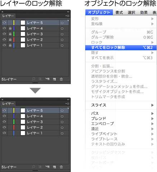Open top layers panel flyout menu
This screenshot has height=172, width=157.
pyautogui.click(x=68, y=16)
